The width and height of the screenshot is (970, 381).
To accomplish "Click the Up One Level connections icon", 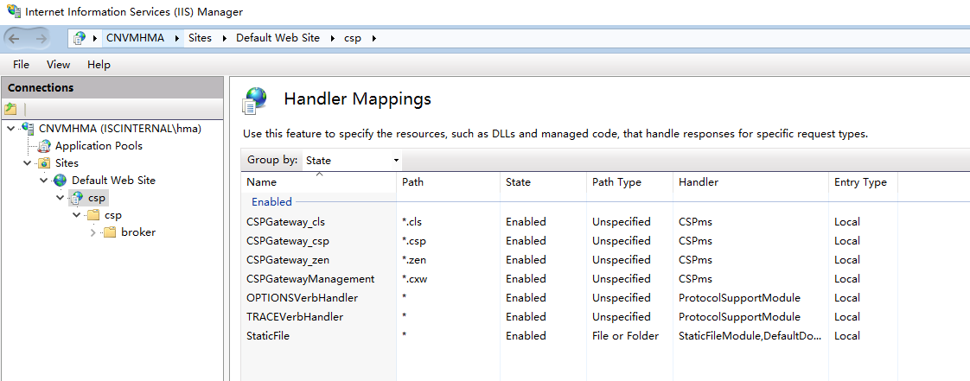I will [10, 109].
